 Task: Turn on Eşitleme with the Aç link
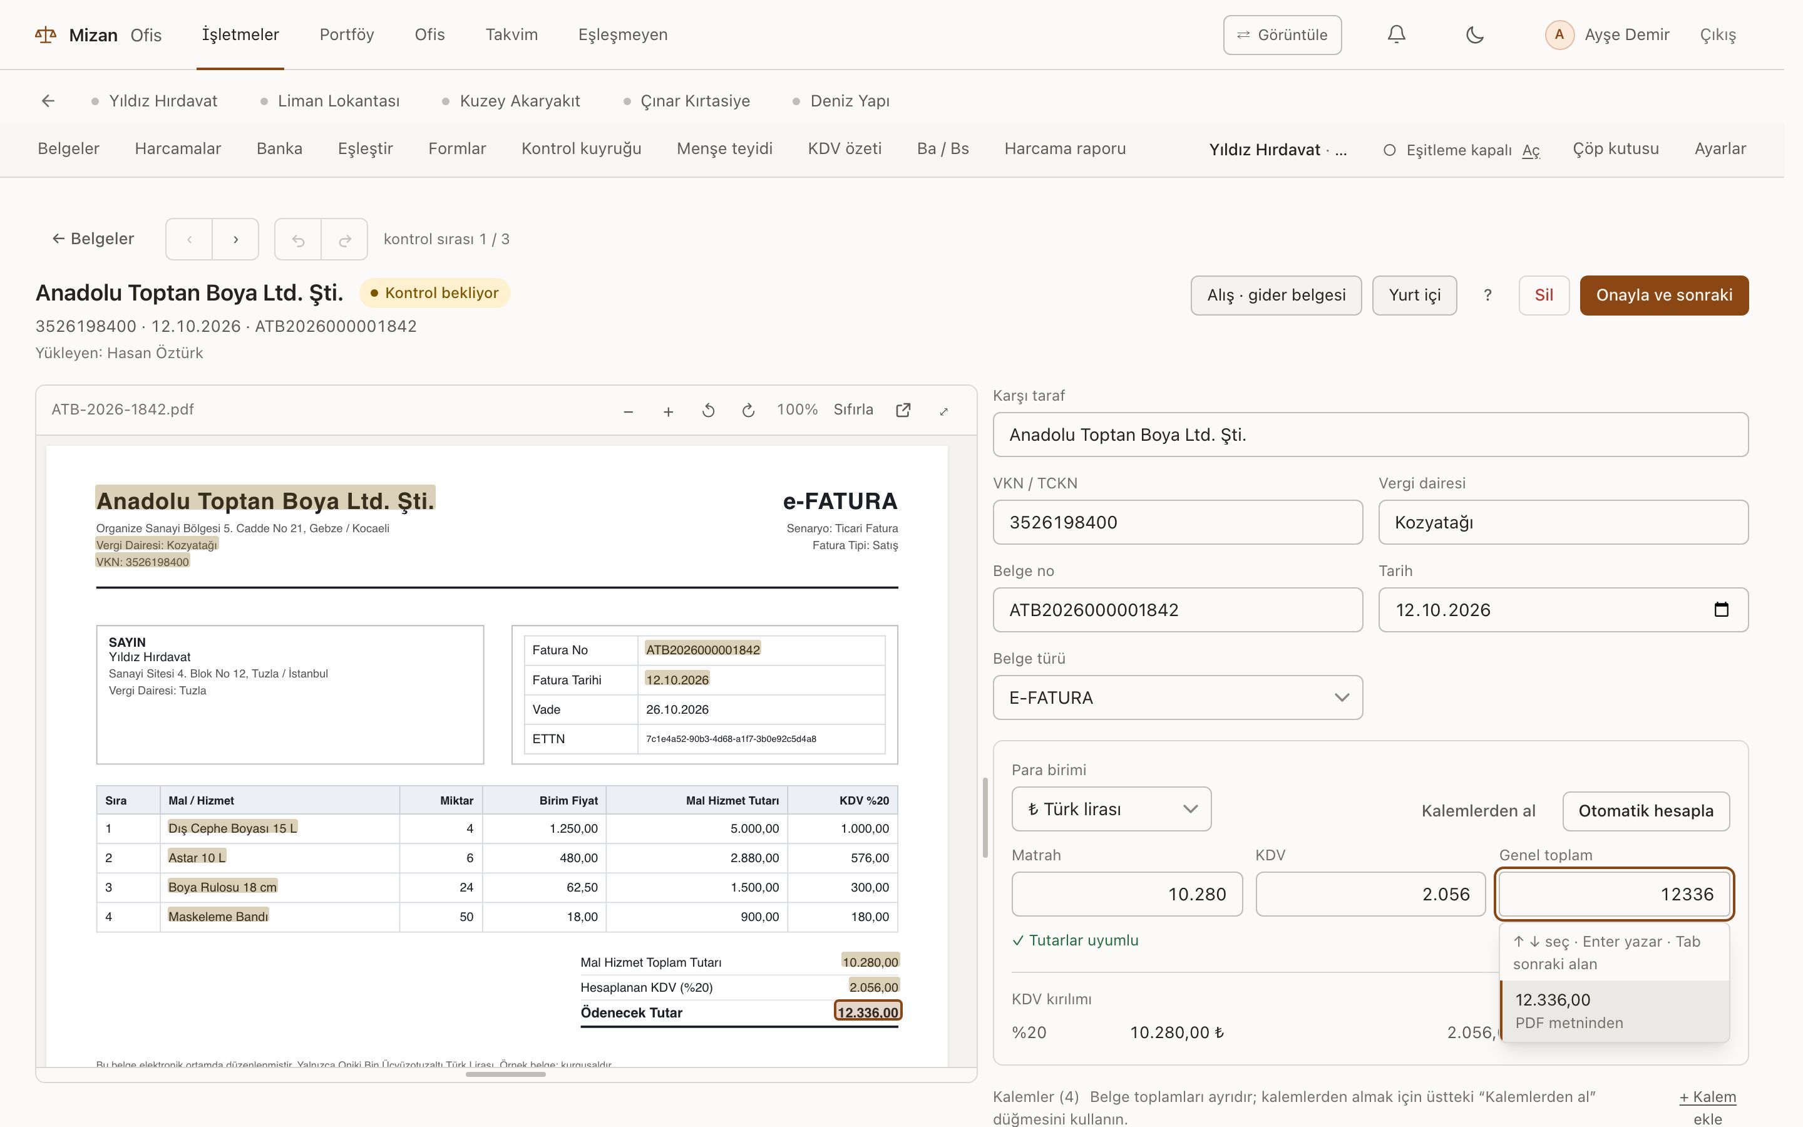point(1530,150)
